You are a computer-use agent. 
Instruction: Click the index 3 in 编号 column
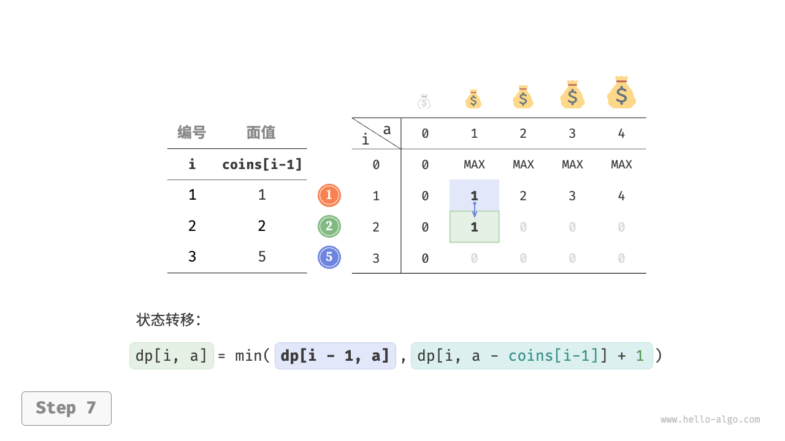coord(192,257)
